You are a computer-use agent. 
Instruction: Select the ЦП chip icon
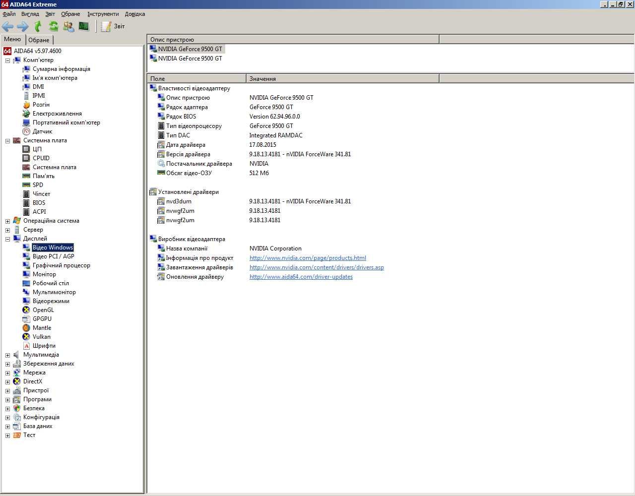pos(26,149)
